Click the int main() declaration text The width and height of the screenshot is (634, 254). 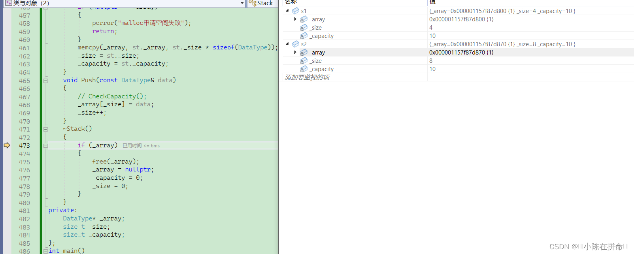click(66, 250)
